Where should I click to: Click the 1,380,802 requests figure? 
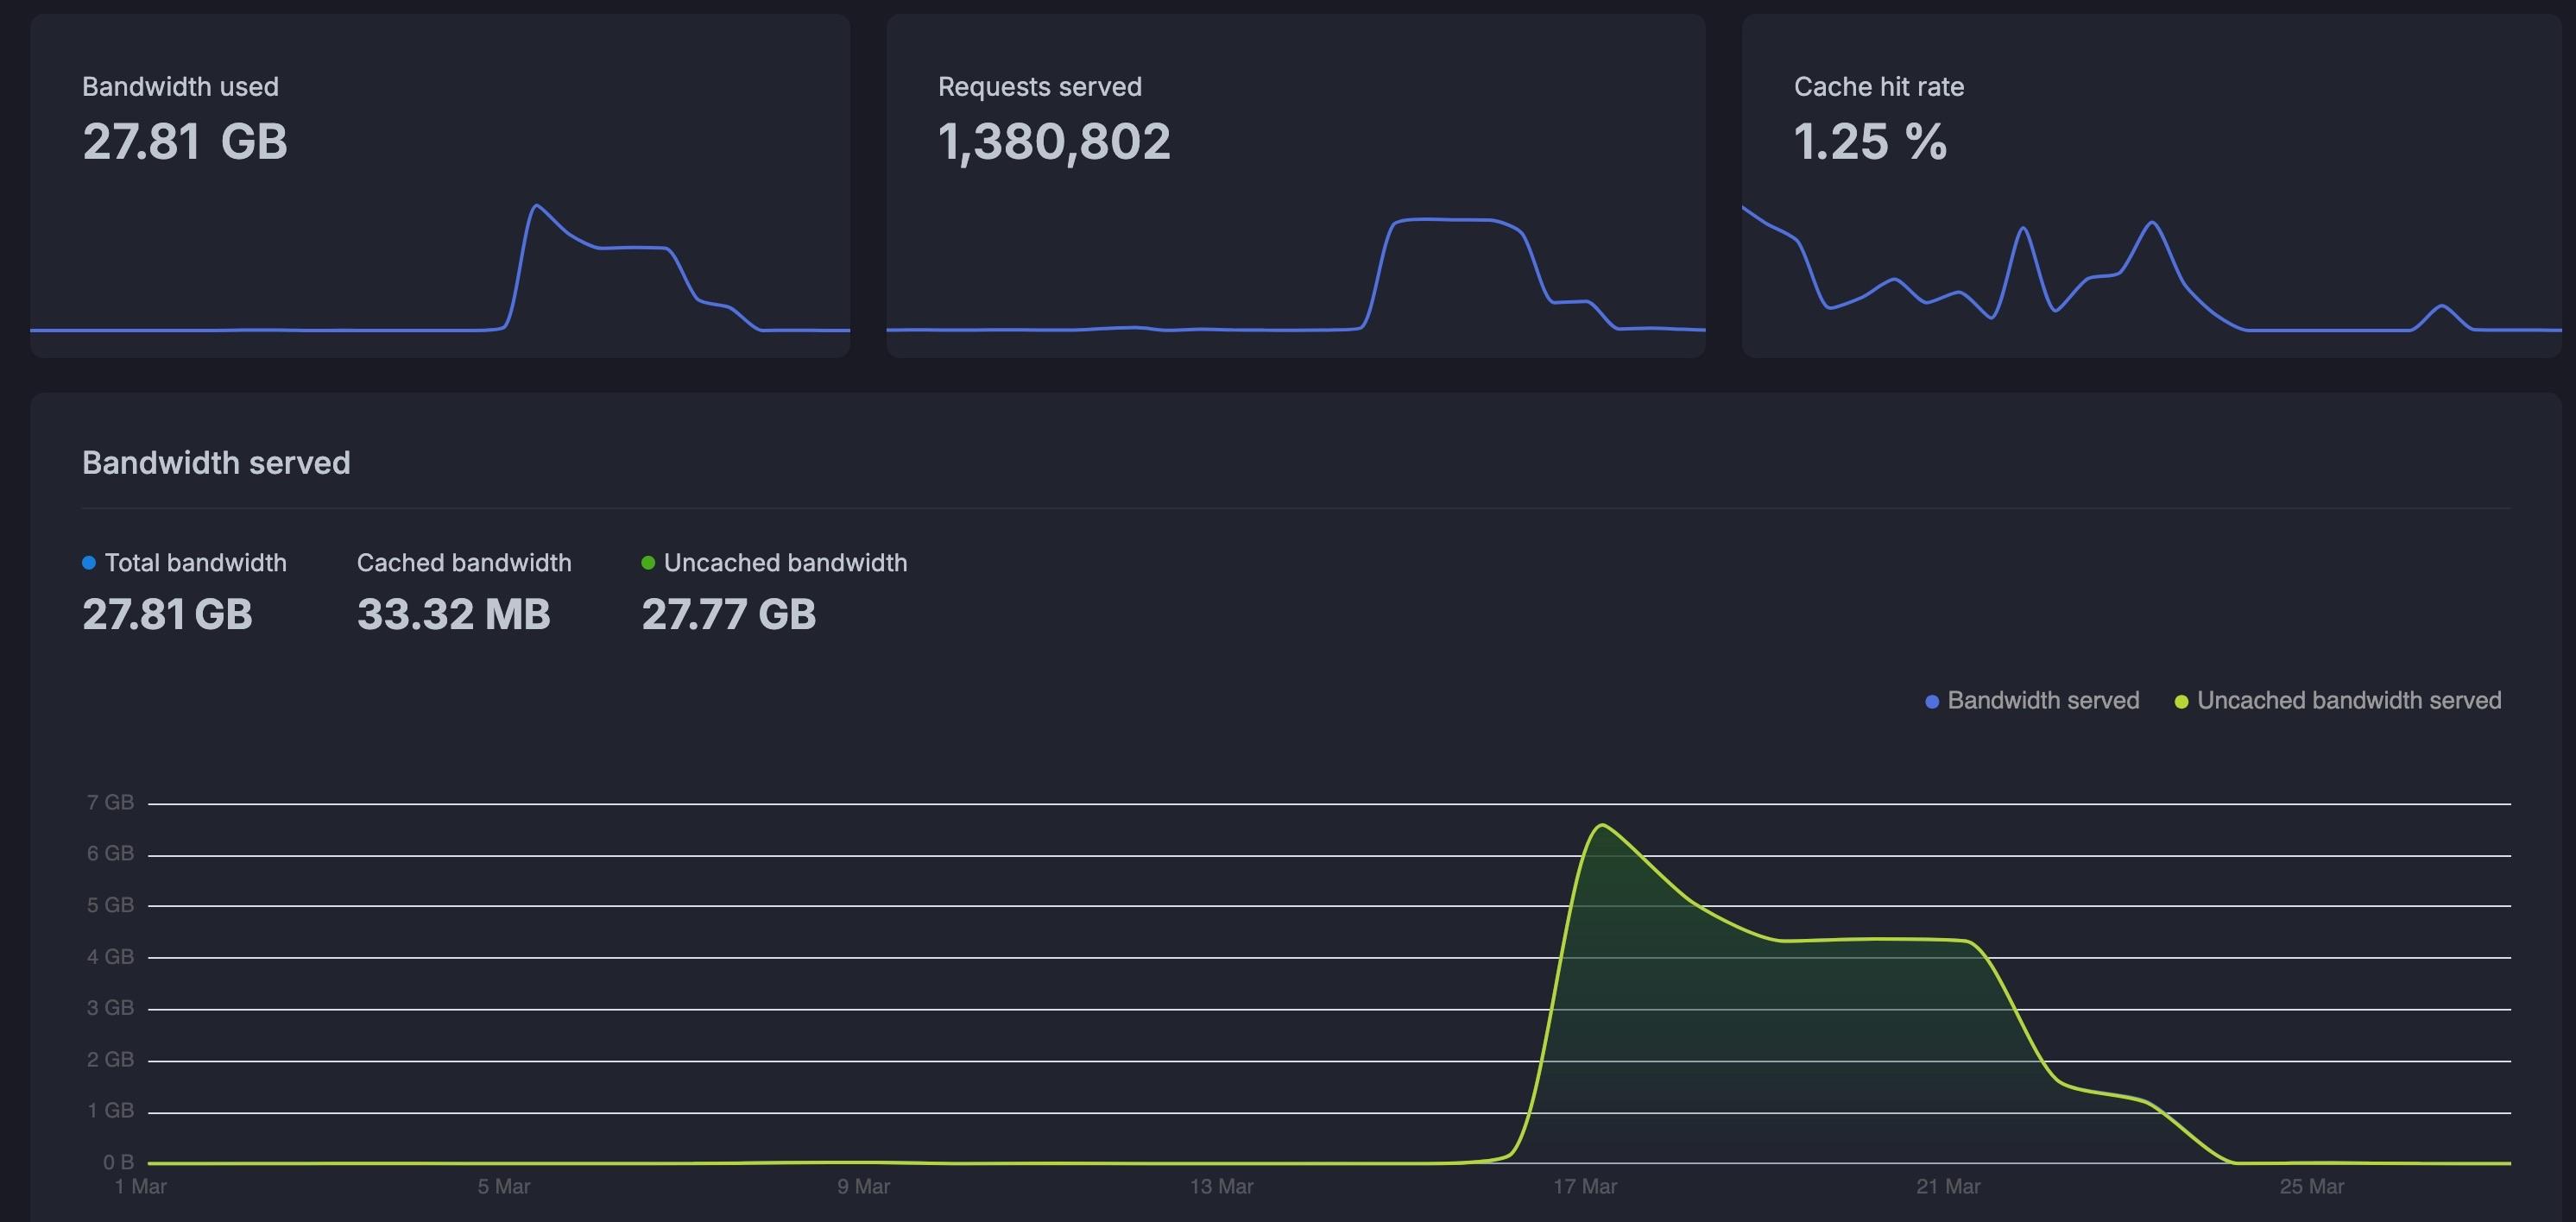pos(1054,141)
